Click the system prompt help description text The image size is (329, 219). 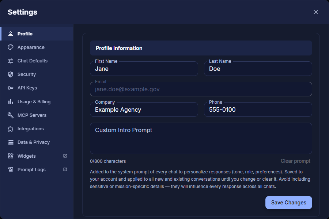point(200,179)
